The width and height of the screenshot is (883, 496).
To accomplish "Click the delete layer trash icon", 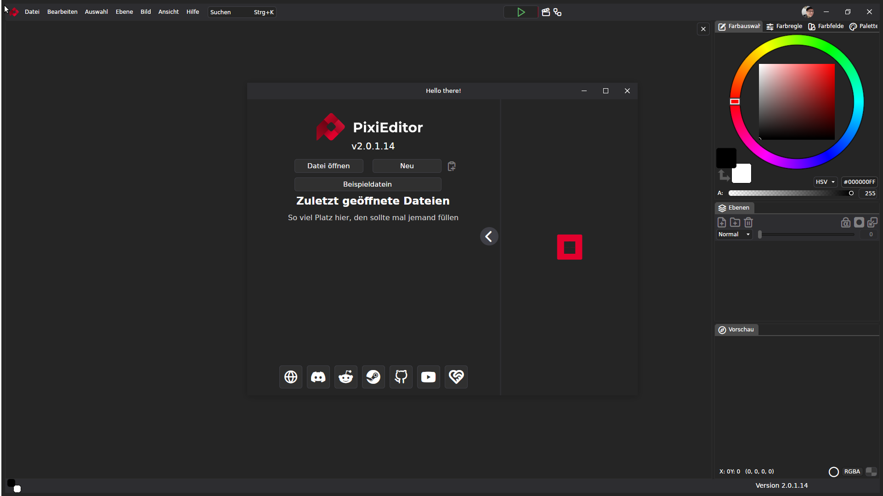I will coord(748,222).
